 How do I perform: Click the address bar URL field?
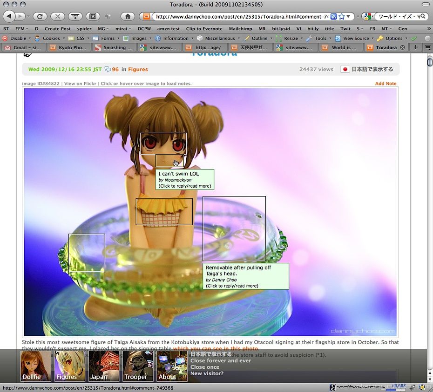241,17
